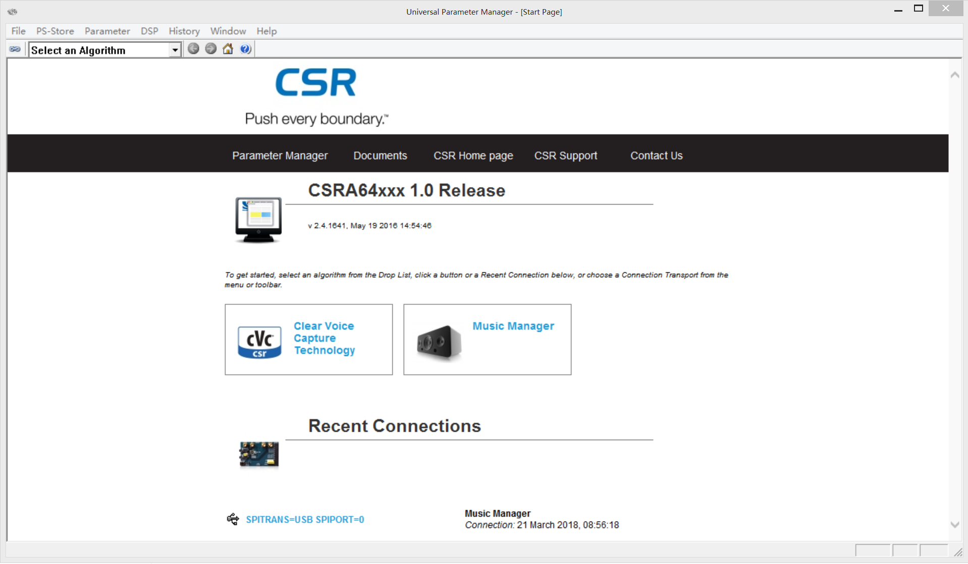This screenshot has width=968, height=564.
Task: Click the USB icon beside SPITRANS connection
Action: (x=233, y=519)
